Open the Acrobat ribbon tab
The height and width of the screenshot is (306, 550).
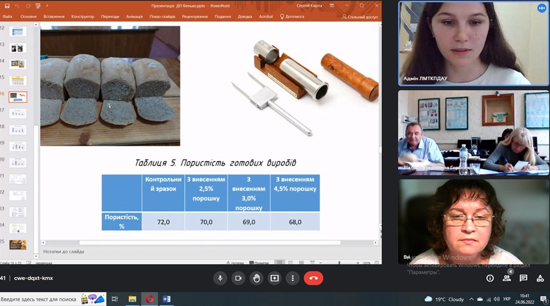coord(266,16)
